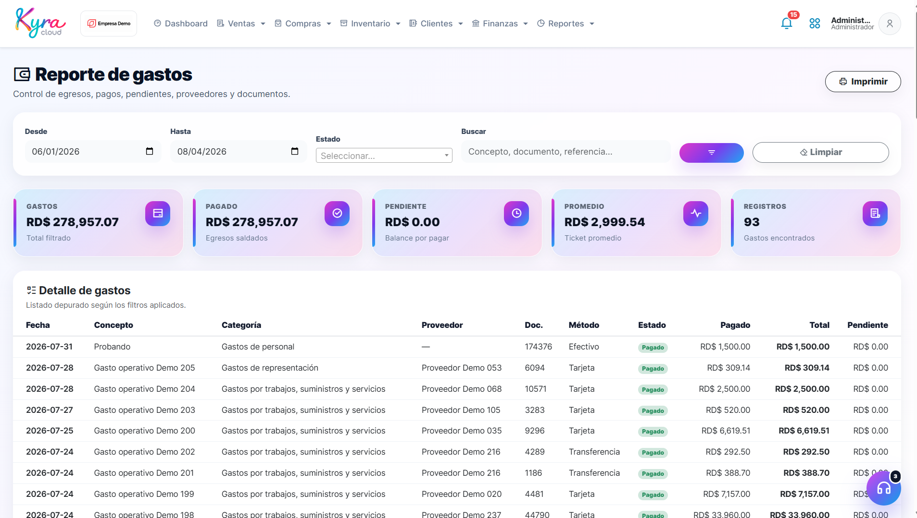Open the Desde date calendar picker
The height and width of the screenshot is (518, 917).
coord(150,151)
